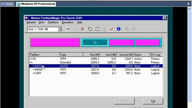Screen dimensions: 192x108
Task: Click the Label partition tag icon
Action: (x=90, y=29)
